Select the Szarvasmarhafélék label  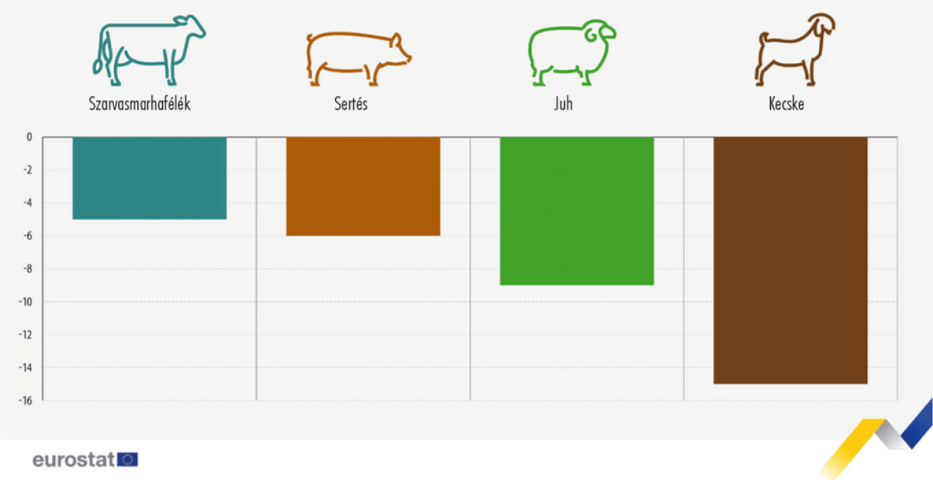click(x=140, y=105)
